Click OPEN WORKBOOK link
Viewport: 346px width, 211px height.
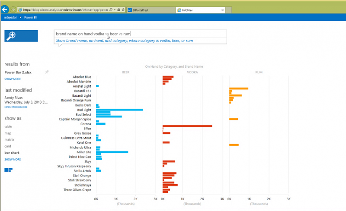coord(16,107)
